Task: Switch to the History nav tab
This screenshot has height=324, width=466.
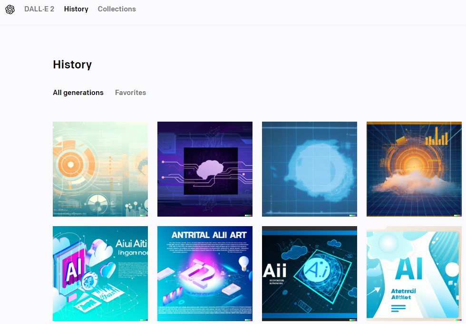Action: pyautogui.click(x=76, y=9)
